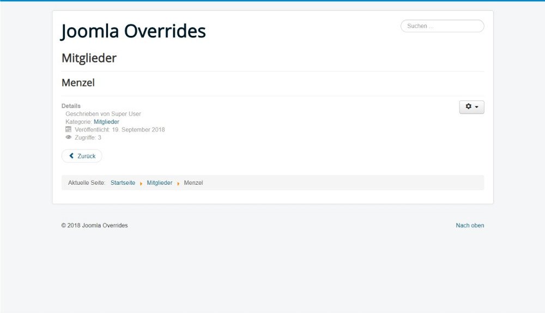Click the Menzel article heading
This screenshot has width=545, height=313.
pos(78,83)
